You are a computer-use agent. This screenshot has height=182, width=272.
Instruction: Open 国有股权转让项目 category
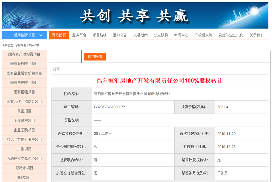coord(24,64)
